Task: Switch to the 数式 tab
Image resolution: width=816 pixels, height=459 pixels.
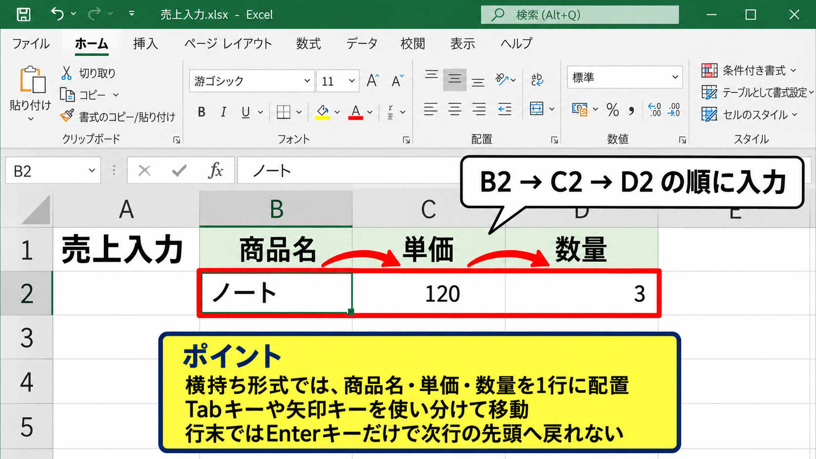Action: tap(308, 44)
